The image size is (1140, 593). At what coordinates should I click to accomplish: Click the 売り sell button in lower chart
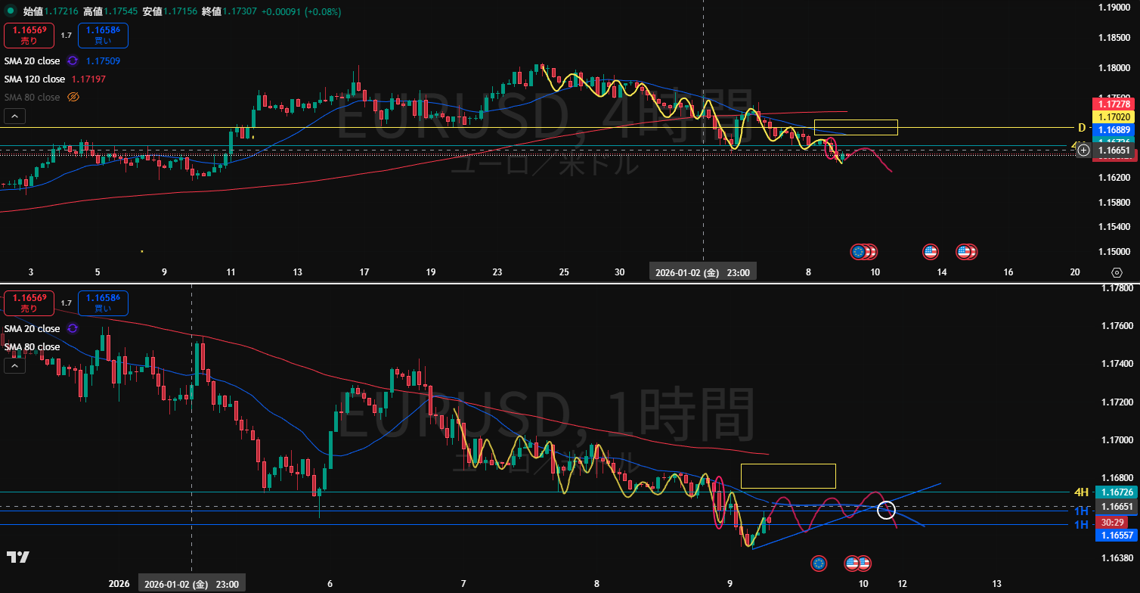click(x=29, y=303)
